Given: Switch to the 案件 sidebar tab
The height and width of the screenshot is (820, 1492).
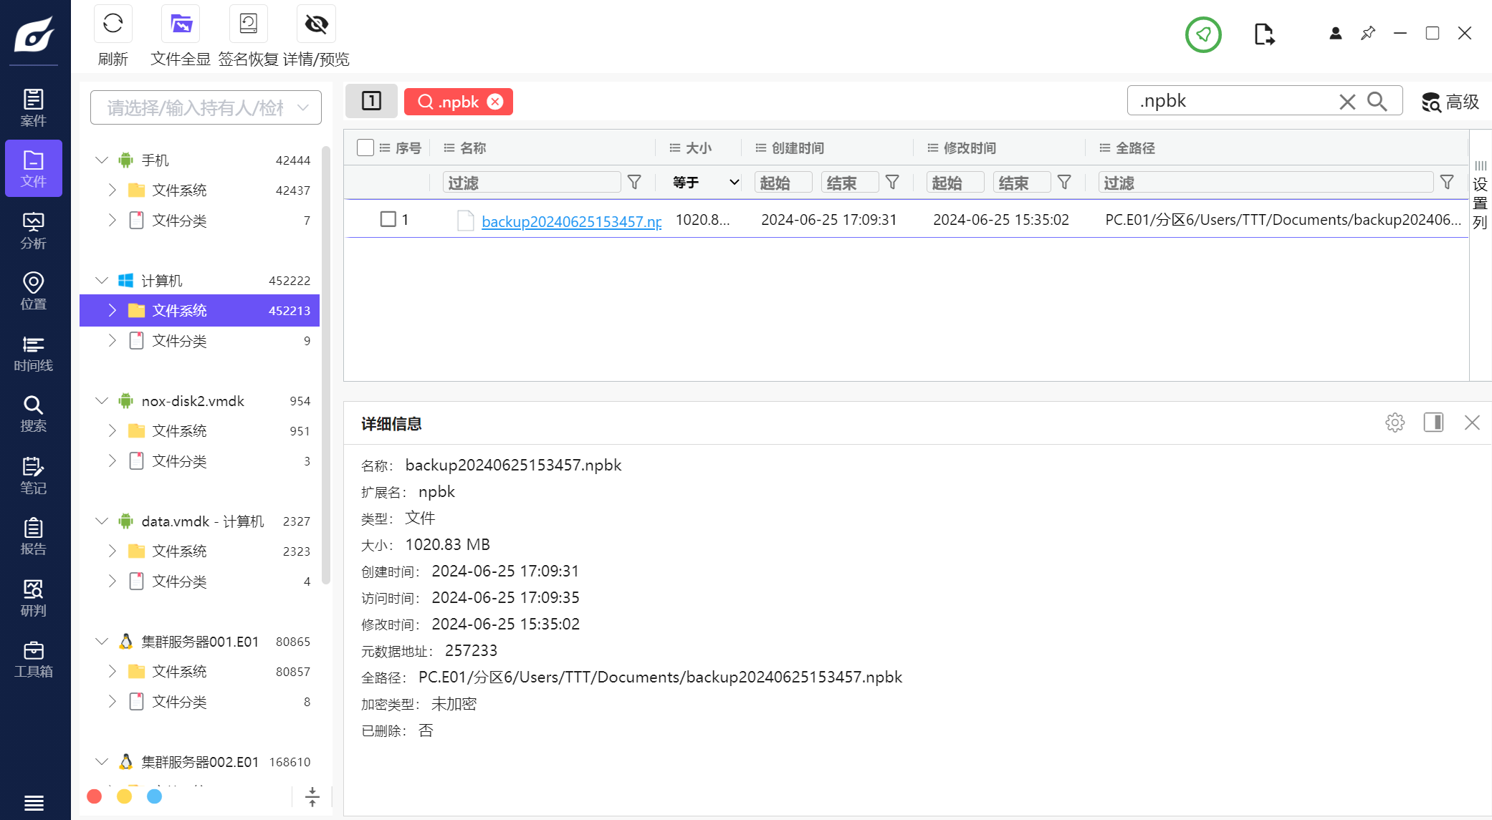Looking at the screenshot, I should pyautogui.click(x=33, y=107).
